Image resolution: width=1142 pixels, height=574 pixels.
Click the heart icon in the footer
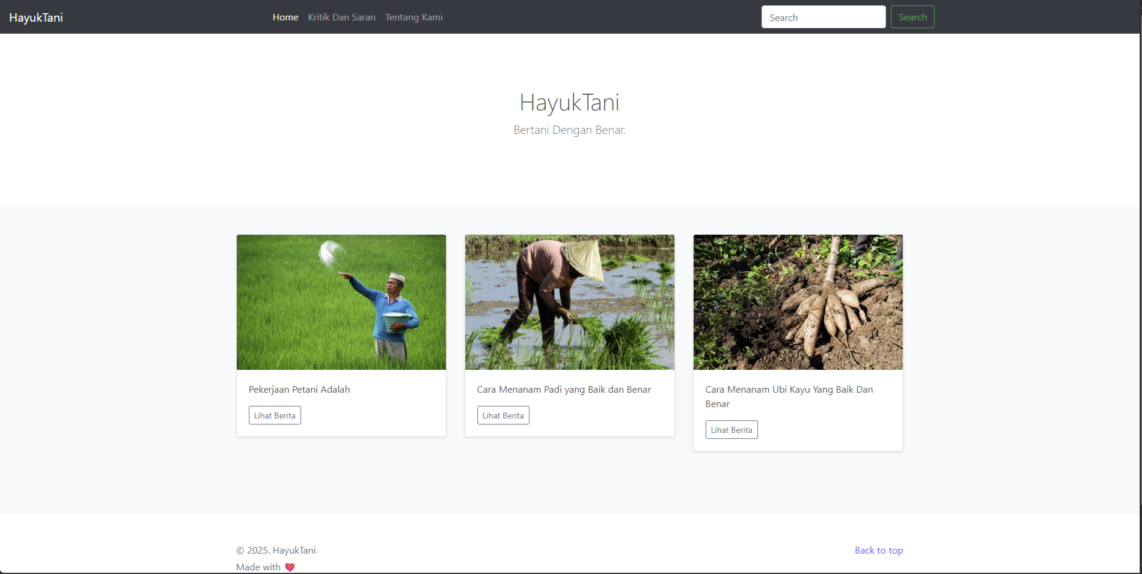[x=290, y=567]
